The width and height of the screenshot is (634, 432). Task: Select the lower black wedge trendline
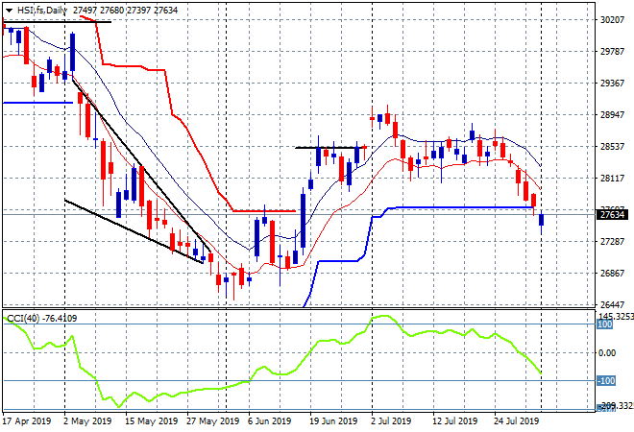coord(134,231)
